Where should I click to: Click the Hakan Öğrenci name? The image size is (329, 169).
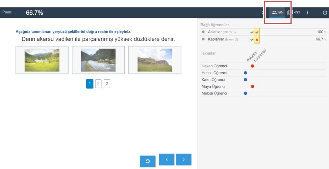pyautogui.click(x=214, y=66)
